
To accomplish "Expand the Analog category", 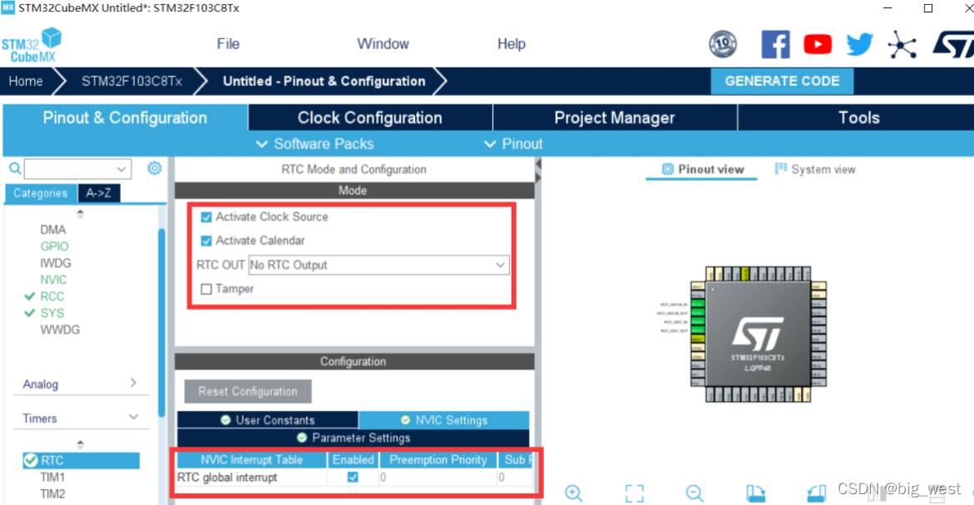I will tap(81, 384).
